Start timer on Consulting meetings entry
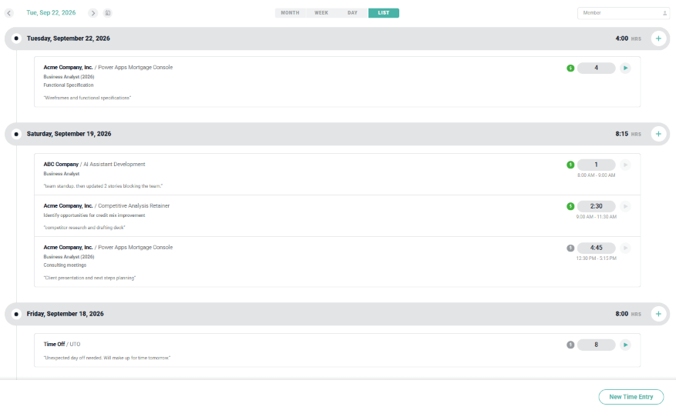Viewport: 676px width, 410px height. coord(625,248)
